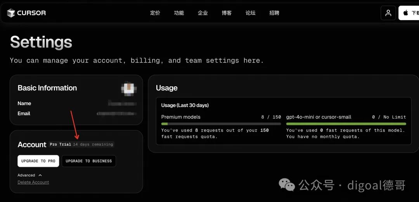
Task: Click the Delete Account link
Action: click(33, 182)
